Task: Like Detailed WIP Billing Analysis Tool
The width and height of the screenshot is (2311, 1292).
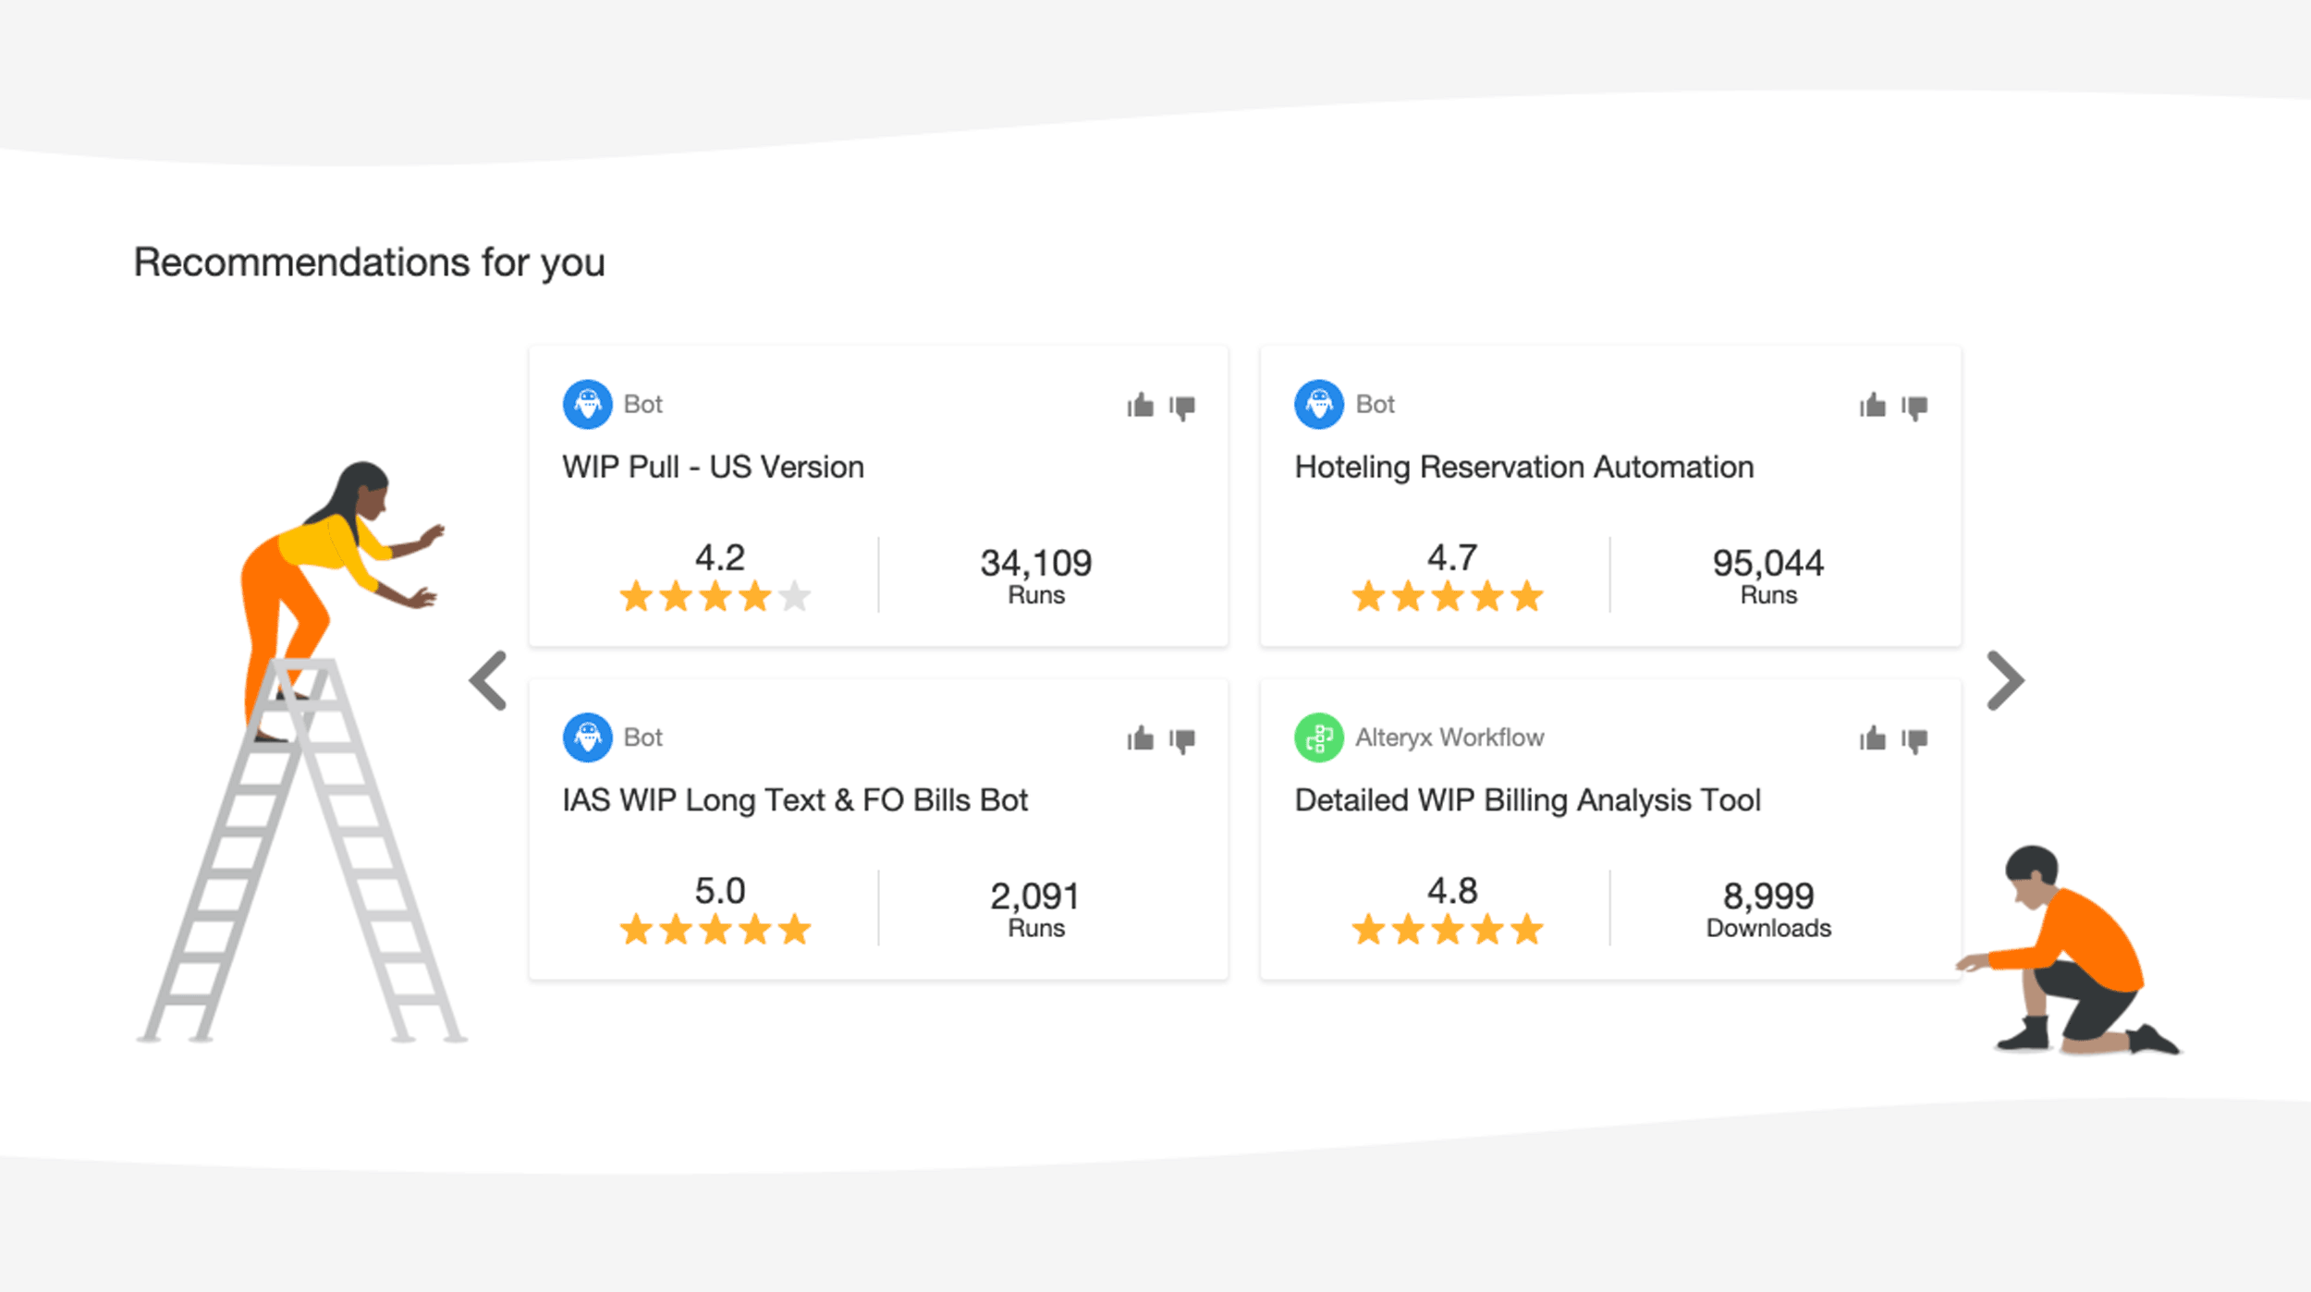Action: [1873, 738]
